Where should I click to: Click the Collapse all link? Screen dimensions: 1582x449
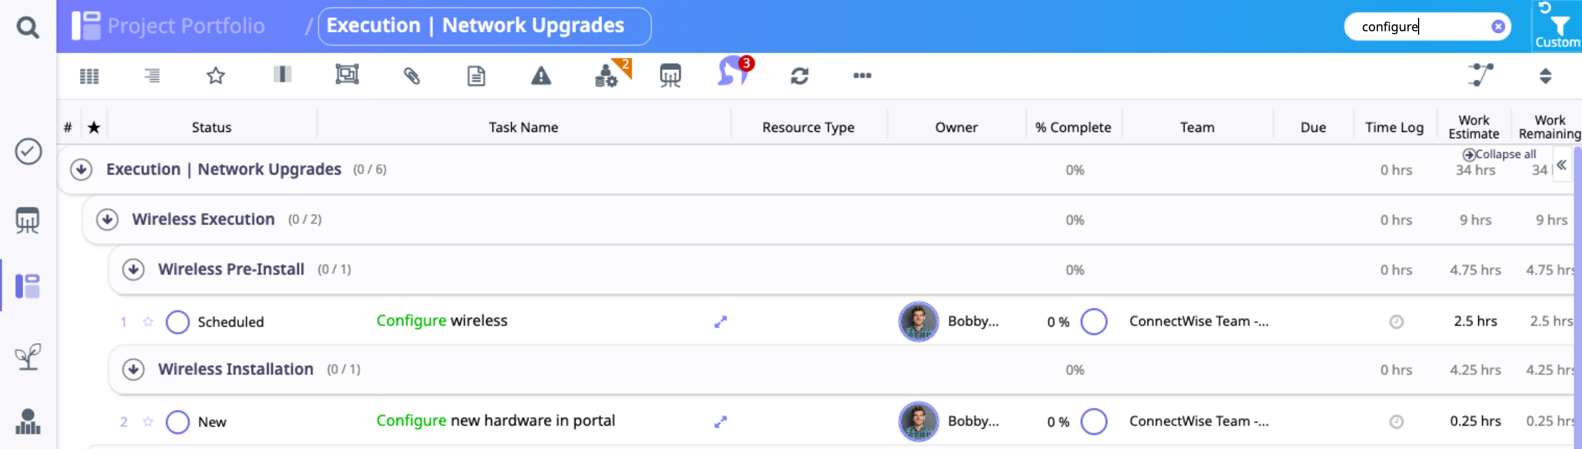point(1499,154)
